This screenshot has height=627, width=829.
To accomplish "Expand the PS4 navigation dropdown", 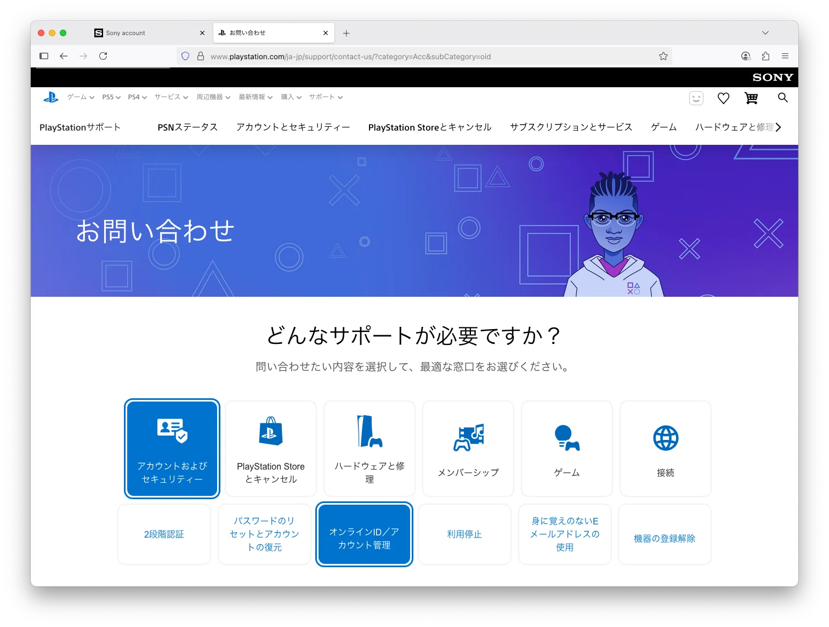I will [138, 97].
